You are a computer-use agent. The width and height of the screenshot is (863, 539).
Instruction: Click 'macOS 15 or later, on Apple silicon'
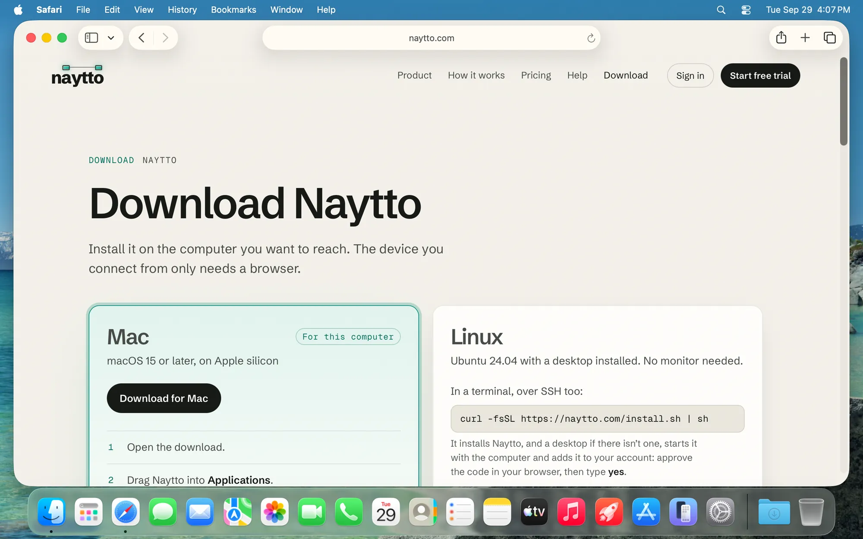192,361
